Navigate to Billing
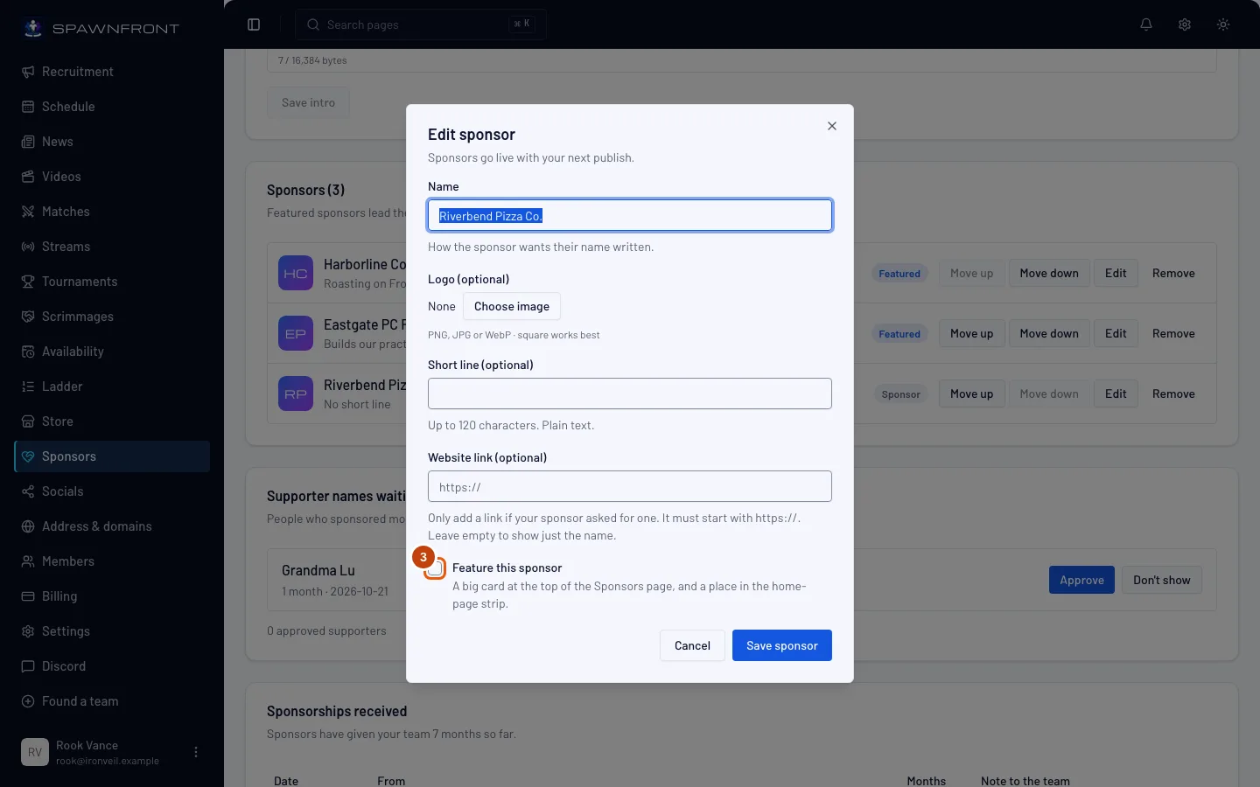This screenshot has height=787, width=1260. point(112,596)
